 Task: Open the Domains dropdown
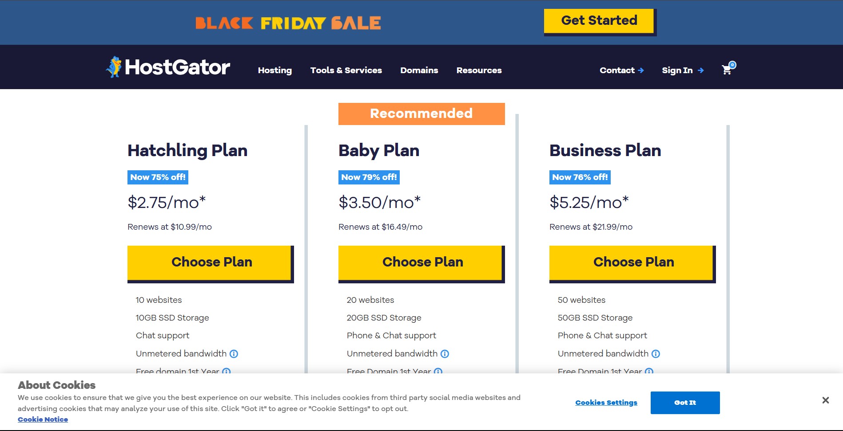[x=419, y=70]
